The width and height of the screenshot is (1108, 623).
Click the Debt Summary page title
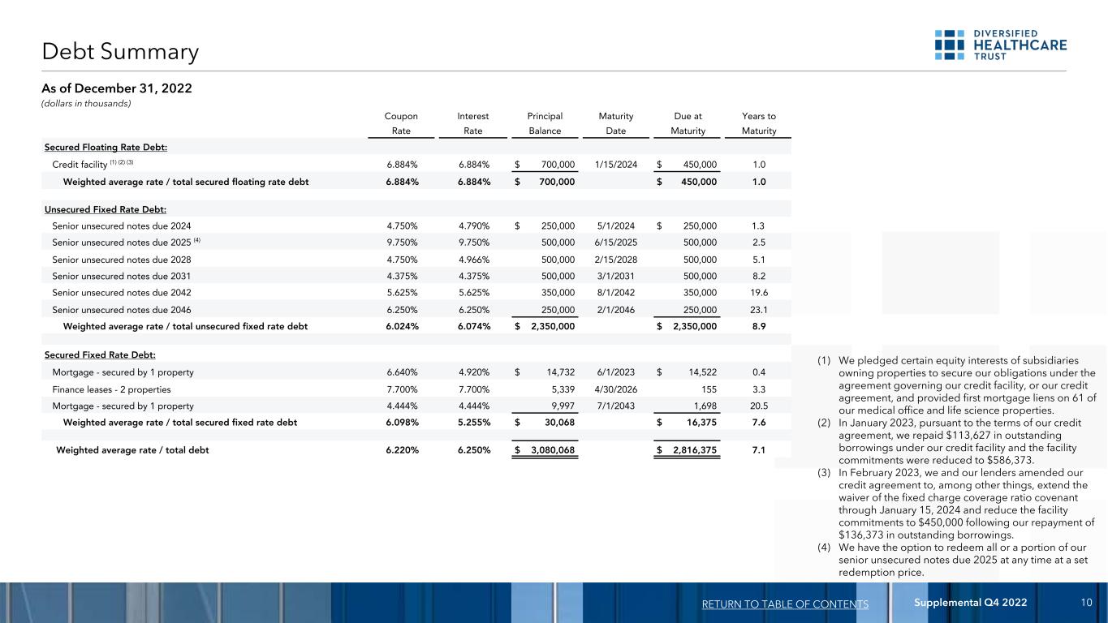[120, 53]
